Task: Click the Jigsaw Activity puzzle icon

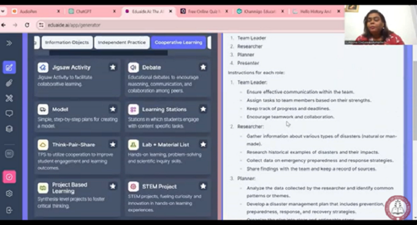Action: tap(43, 67)
